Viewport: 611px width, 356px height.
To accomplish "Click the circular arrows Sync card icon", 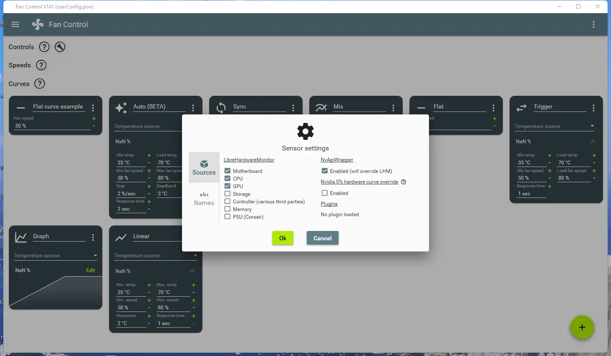I will (x=221, y=108).
